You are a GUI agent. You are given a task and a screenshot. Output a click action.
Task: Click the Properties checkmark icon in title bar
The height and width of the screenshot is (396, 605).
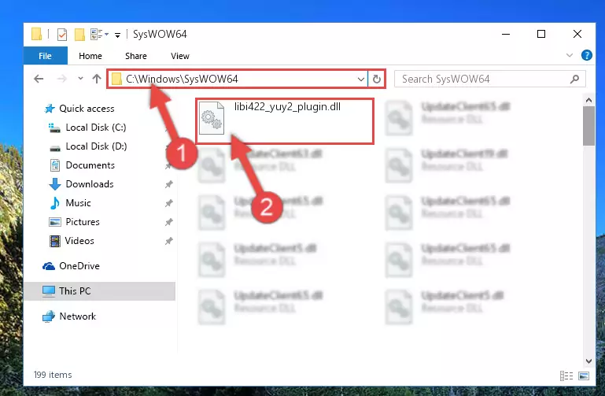61,35
